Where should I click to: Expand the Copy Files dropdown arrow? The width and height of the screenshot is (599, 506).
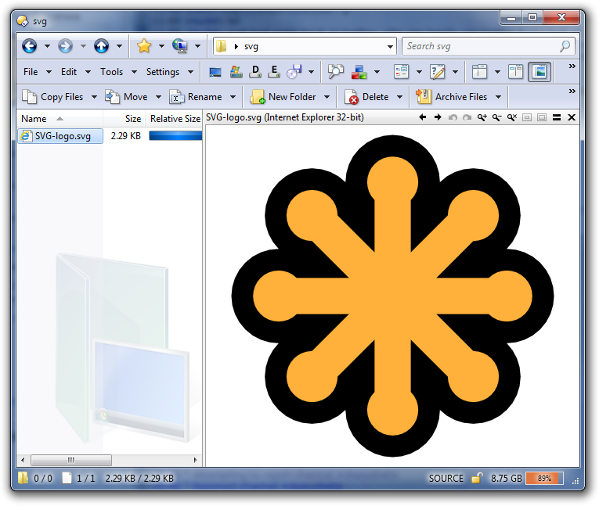(94, 97)
